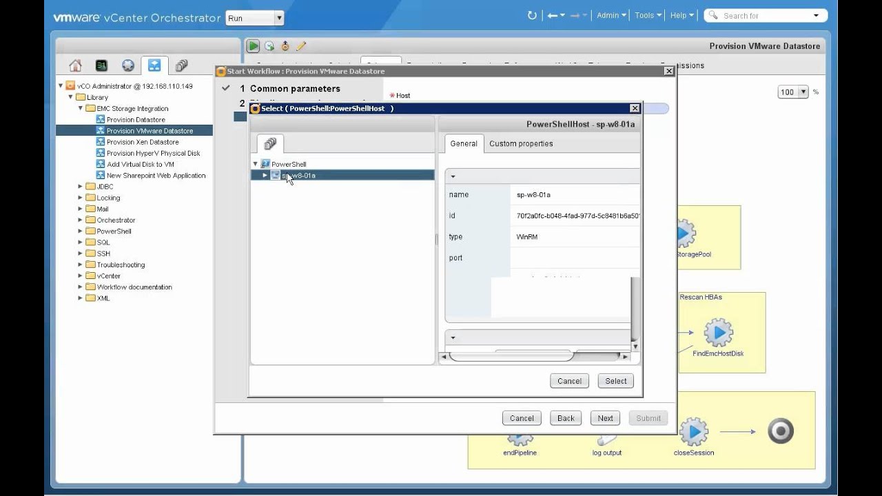This screenshot has width=882, height=496.
Task: Expand the JDBC folder
Action: (80, 187)
